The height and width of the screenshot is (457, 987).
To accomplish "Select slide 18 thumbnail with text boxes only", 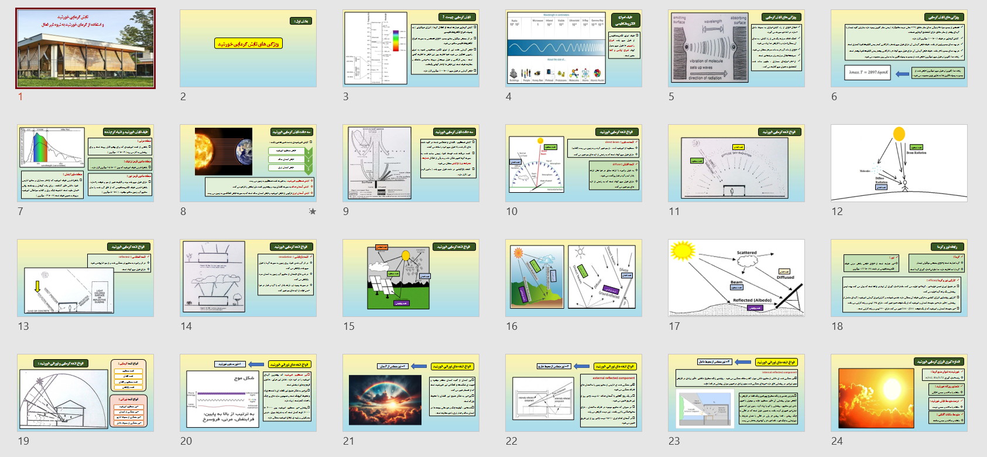I will click(899, 278).
